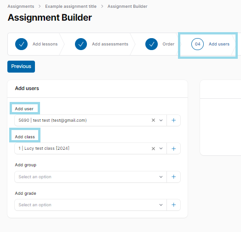Expand the Add user dropdown chevron

pyautogui.click(x=161, y=120)
